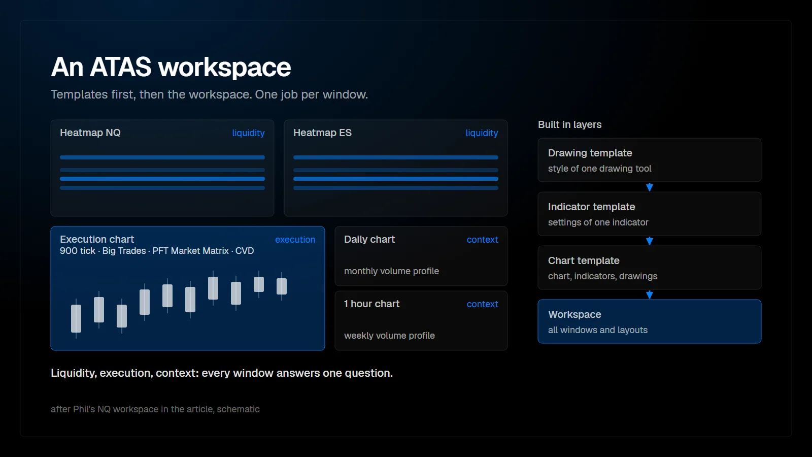Click the Execution chart heading
812x457 pixels.
click(x=97, y=239)
